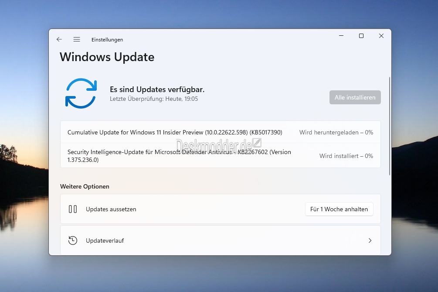The height and width of the screenshot is (292, 438).
Task: Click the Wird installiert – 0% status
Action: pos(346,156)
